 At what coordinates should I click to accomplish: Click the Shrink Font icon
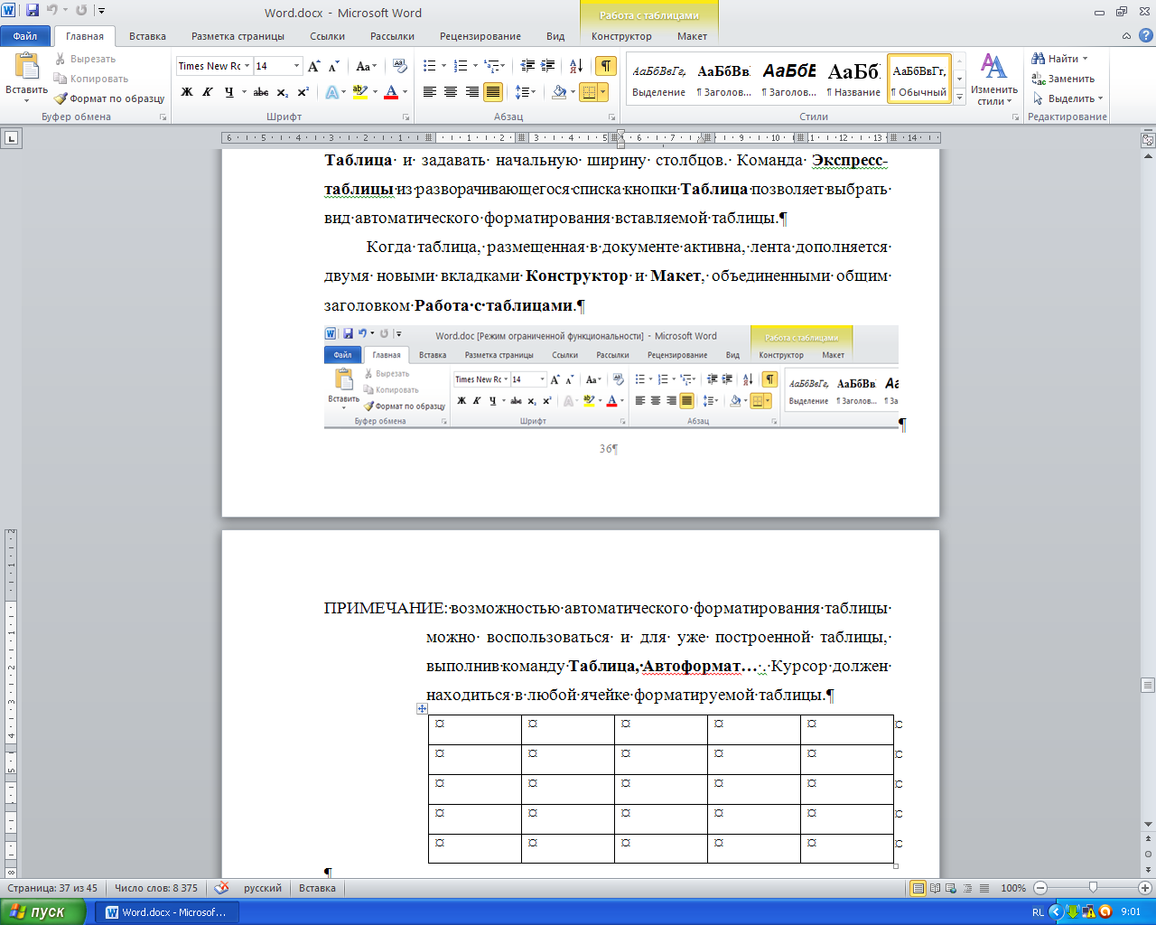point(333,66)
